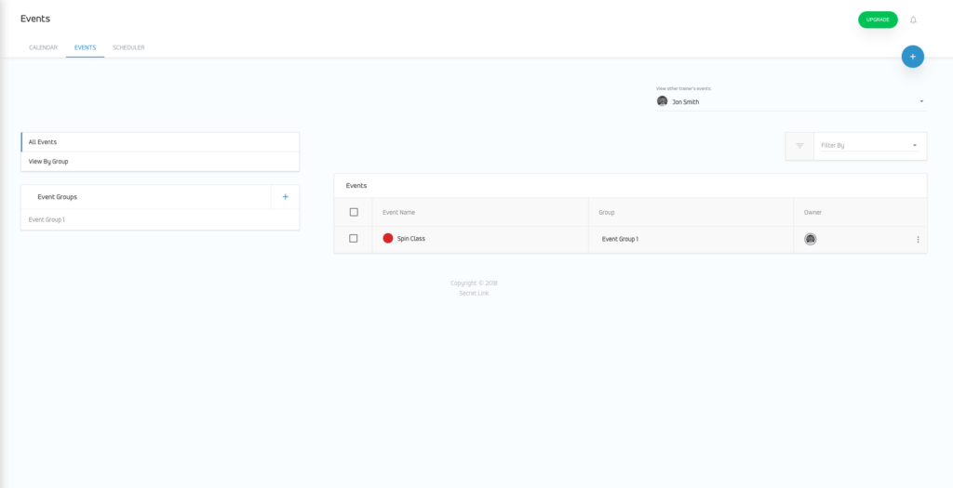Choose View By Group

pyautogui.click(x=160, y=162)
